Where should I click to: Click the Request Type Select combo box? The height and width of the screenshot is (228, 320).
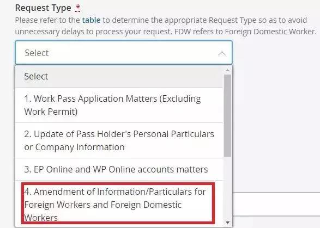124,53
